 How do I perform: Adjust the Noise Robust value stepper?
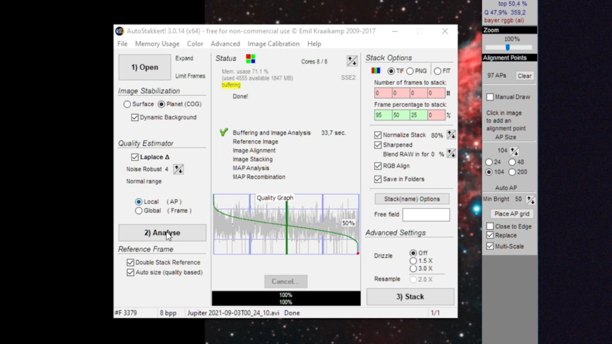click(178, 169)
